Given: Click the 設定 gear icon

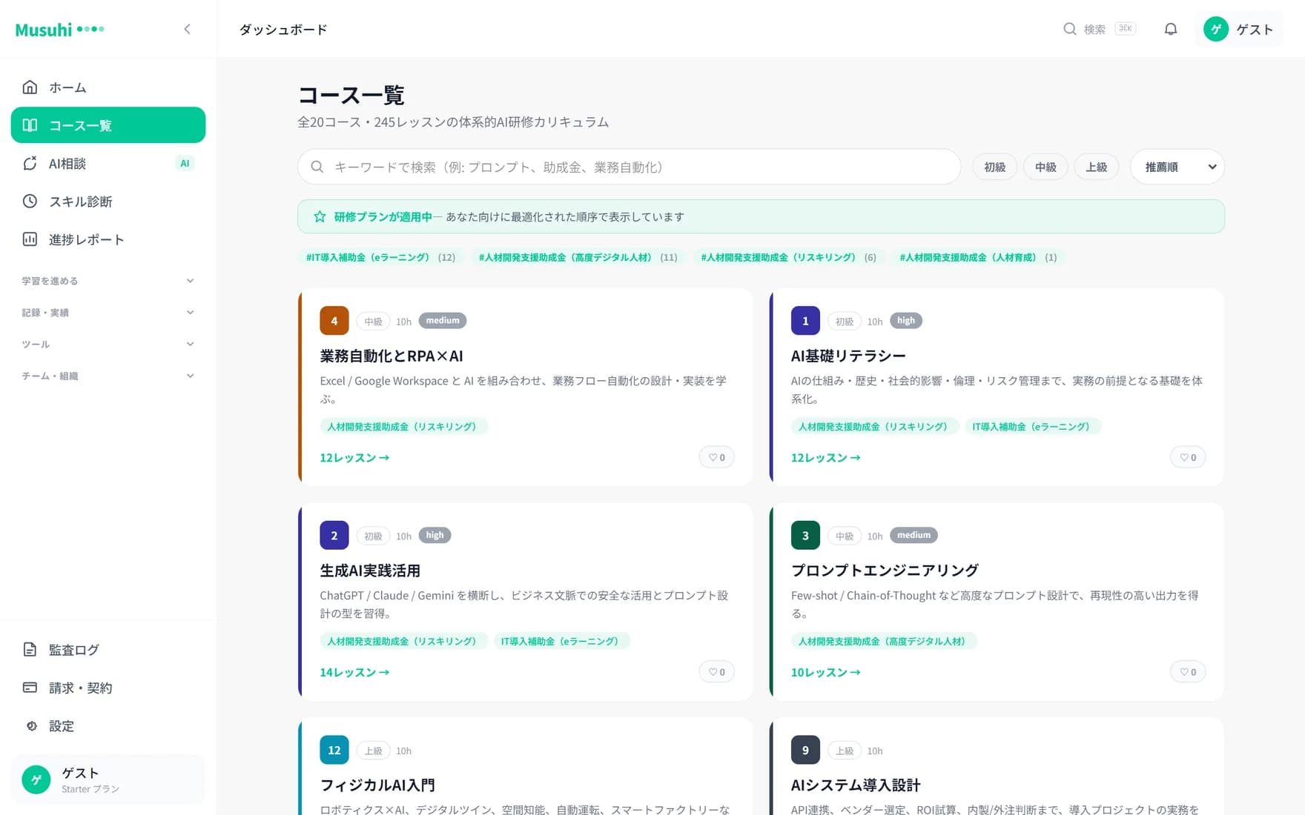Looking at the screenshot, I should [x=31, y=726].
